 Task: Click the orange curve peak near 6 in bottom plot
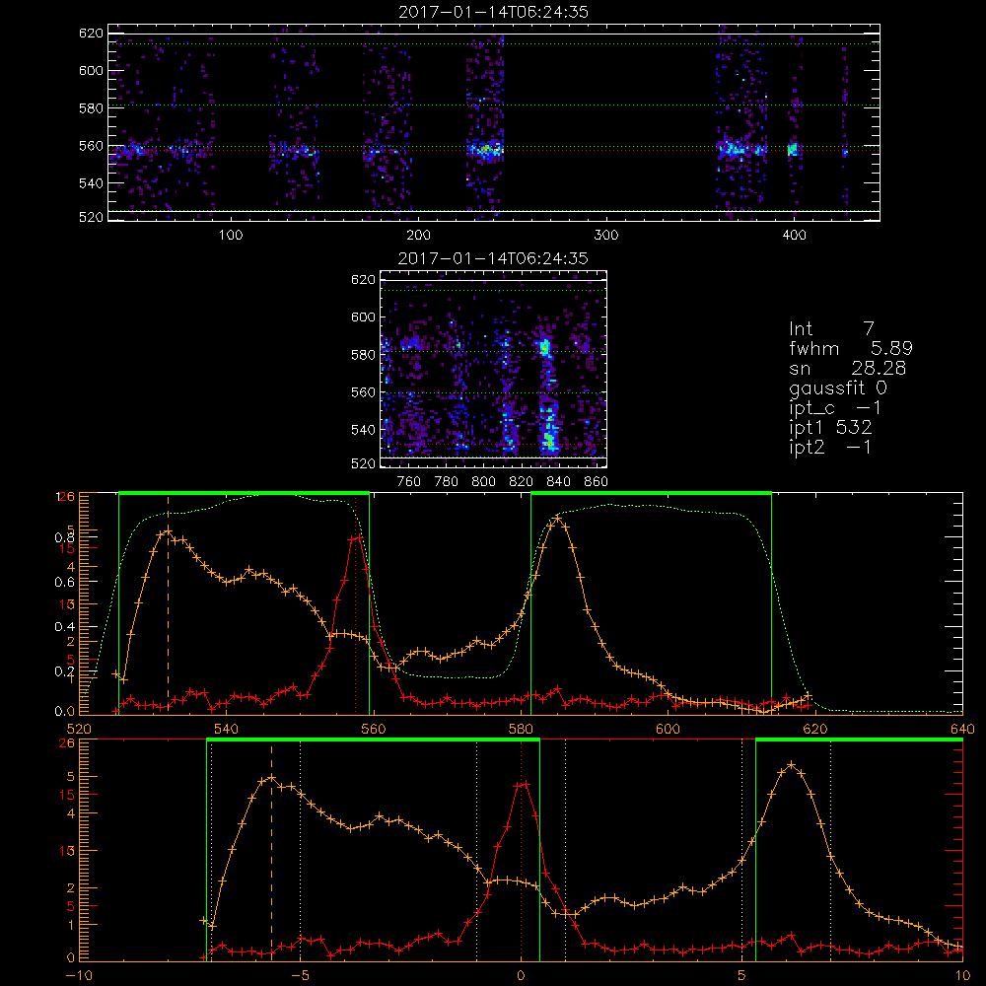click(x=791, y=765)
